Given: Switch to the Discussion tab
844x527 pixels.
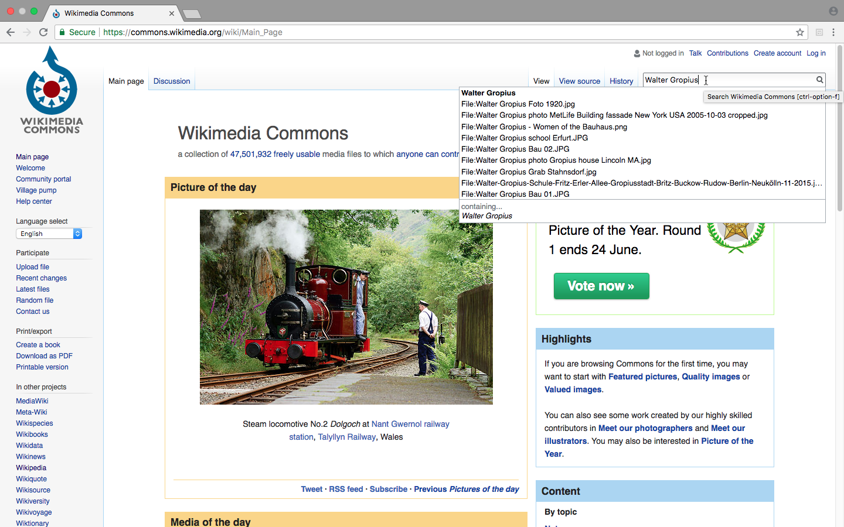Looking at the screenshot, I should coord(172,81).
